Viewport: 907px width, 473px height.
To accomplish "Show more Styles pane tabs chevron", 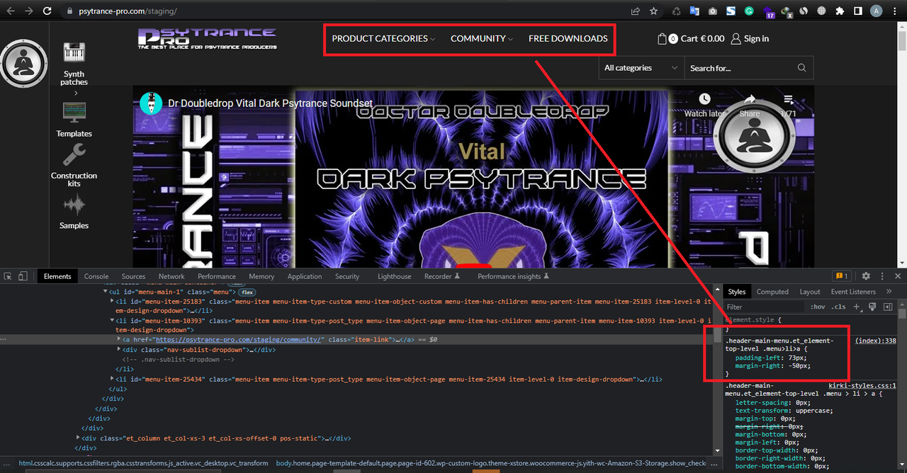I will pyautogui.click(x=890, y=292).
